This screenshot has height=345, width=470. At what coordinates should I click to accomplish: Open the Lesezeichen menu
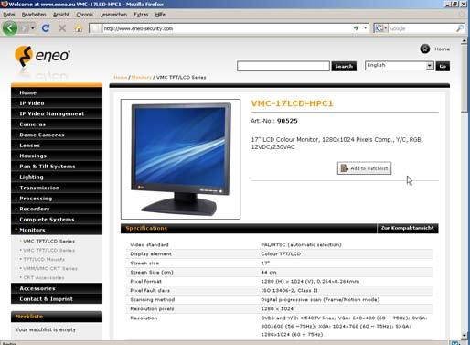coord(113,15)
